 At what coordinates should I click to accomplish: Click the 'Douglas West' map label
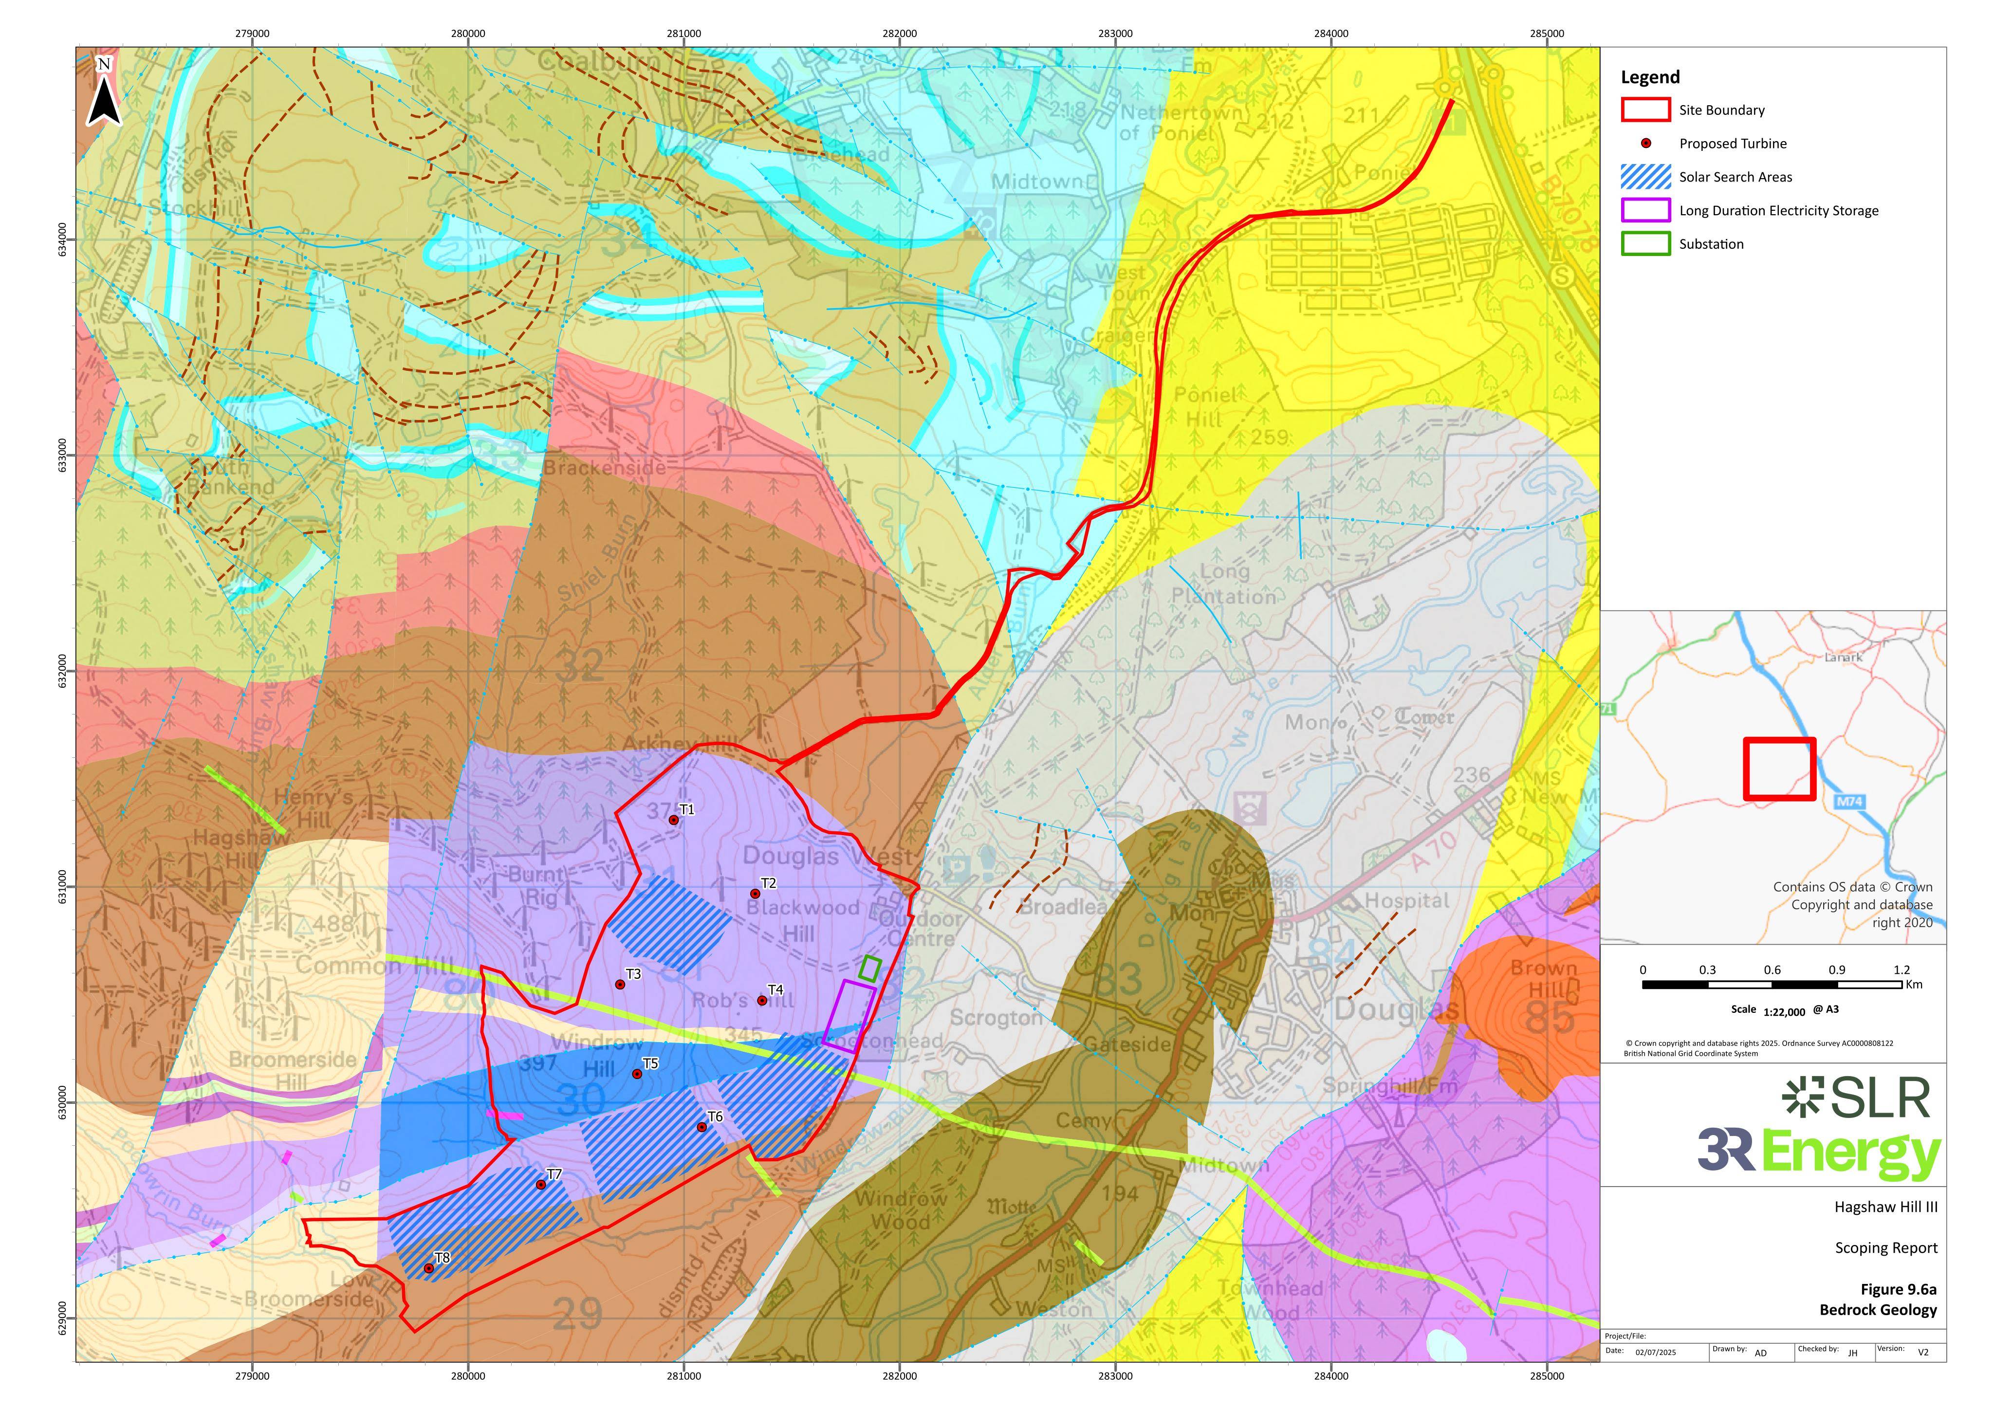(828, 856)
